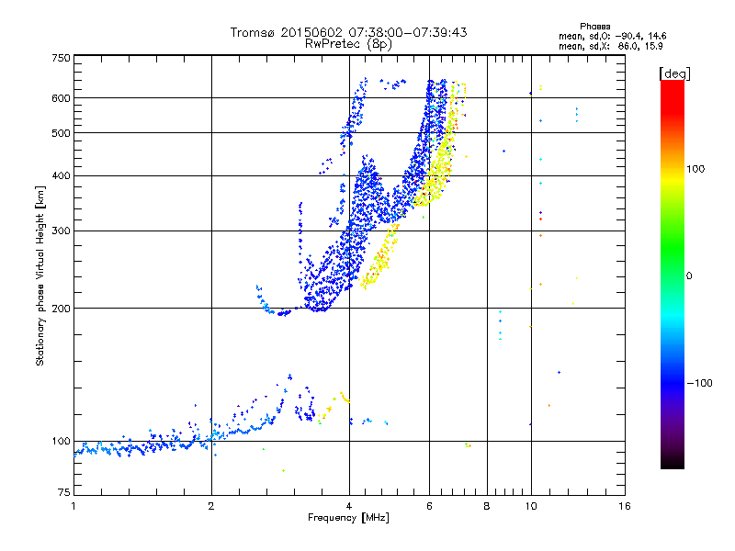Screen dimensions: 735x551
Task: Click the y-axis tick label '75'
Action: pos(64,492)
